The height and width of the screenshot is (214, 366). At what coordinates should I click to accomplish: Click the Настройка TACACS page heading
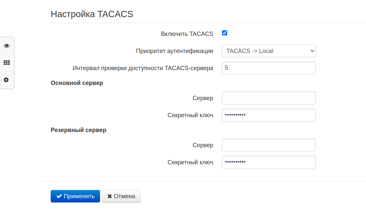(x=92, y=14)
